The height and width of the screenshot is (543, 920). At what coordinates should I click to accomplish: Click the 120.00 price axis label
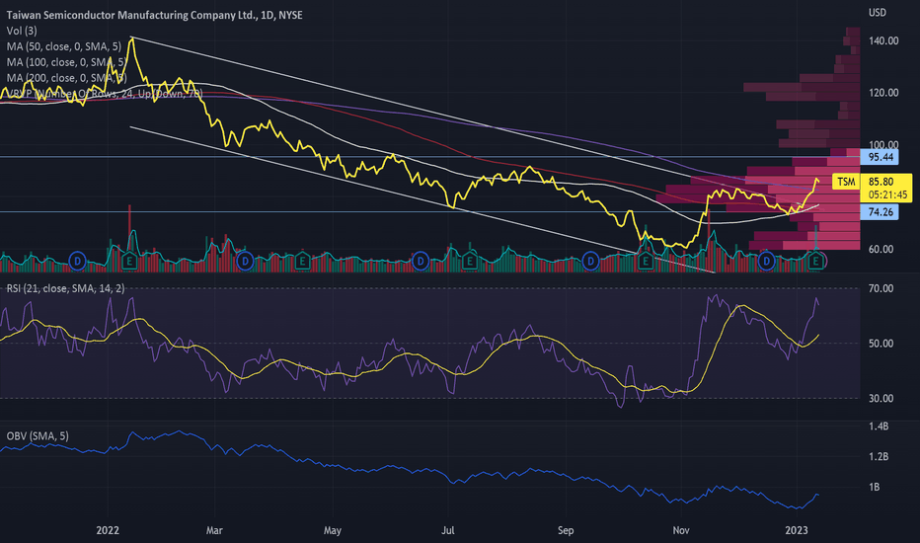pos(883,93)
